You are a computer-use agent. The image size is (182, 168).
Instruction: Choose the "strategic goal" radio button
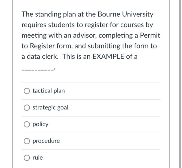27,108
